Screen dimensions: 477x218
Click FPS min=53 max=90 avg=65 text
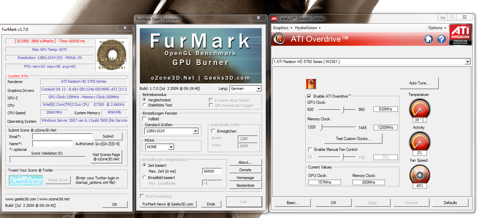point(50,66)
